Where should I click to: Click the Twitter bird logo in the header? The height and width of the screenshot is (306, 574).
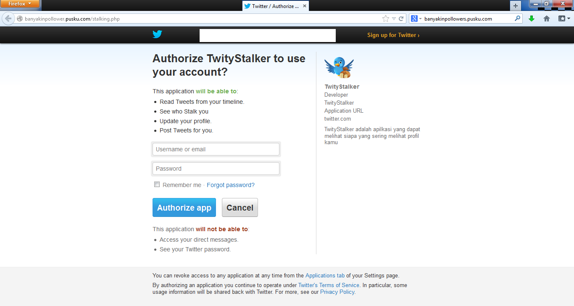(157, 34)
